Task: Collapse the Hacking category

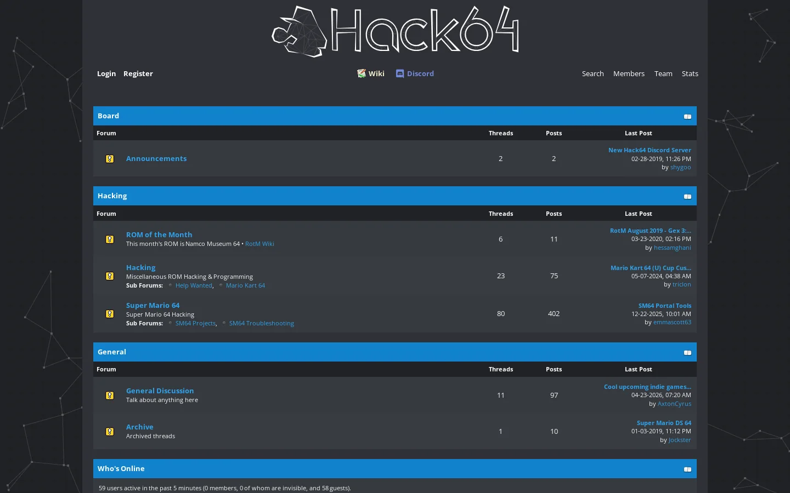Action: click(x=687, y=197)
